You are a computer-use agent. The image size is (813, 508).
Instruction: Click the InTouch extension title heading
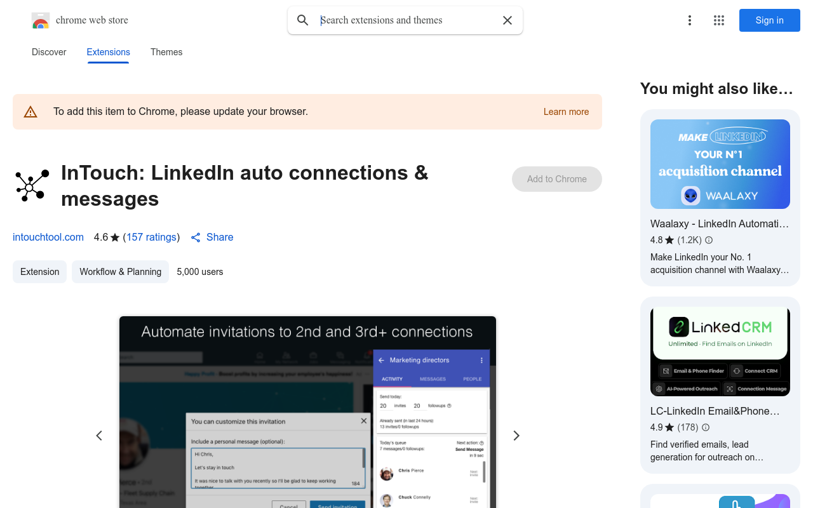(245, 185)
